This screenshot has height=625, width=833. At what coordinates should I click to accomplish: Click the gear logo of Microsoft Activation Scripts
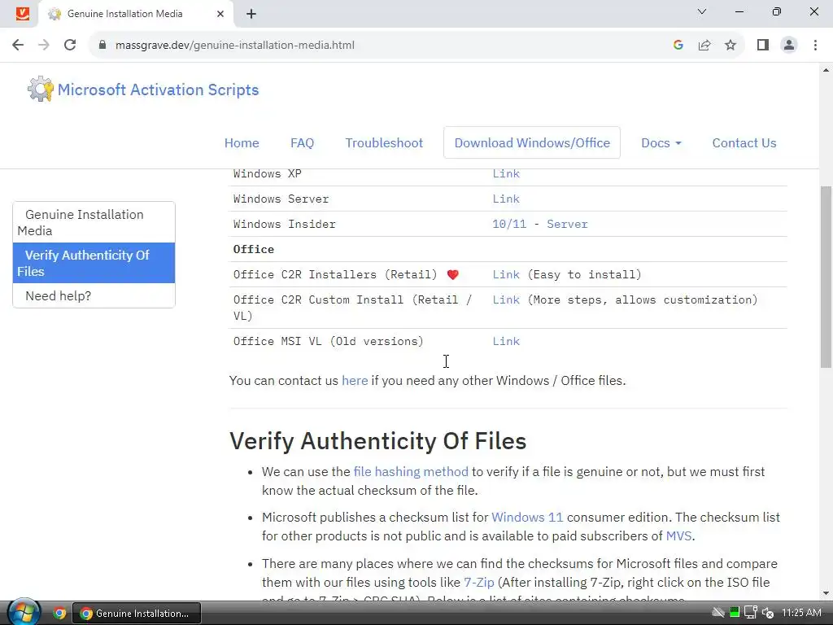click(41, 89)
